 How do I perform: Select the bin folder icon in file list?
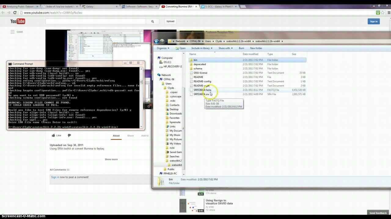[191, 60]
